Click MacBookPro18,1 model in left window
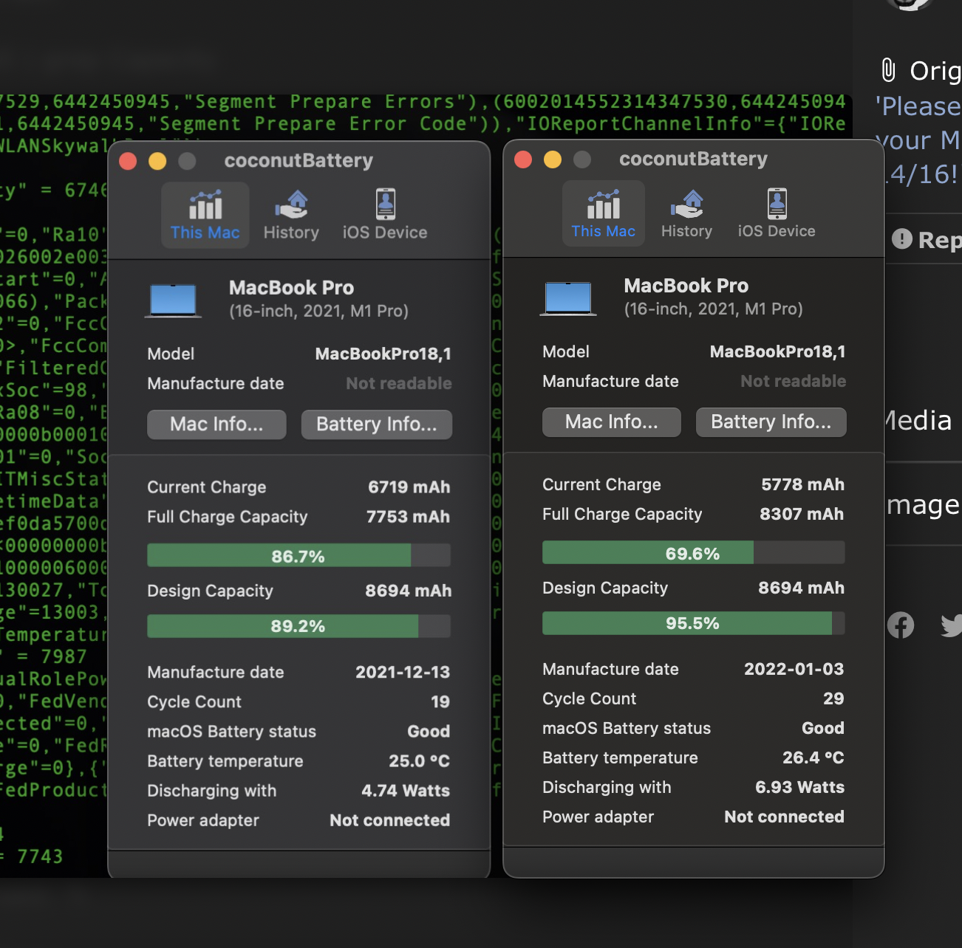The height and width of the screenshot is (948, 962). click(x=383, y=354)
